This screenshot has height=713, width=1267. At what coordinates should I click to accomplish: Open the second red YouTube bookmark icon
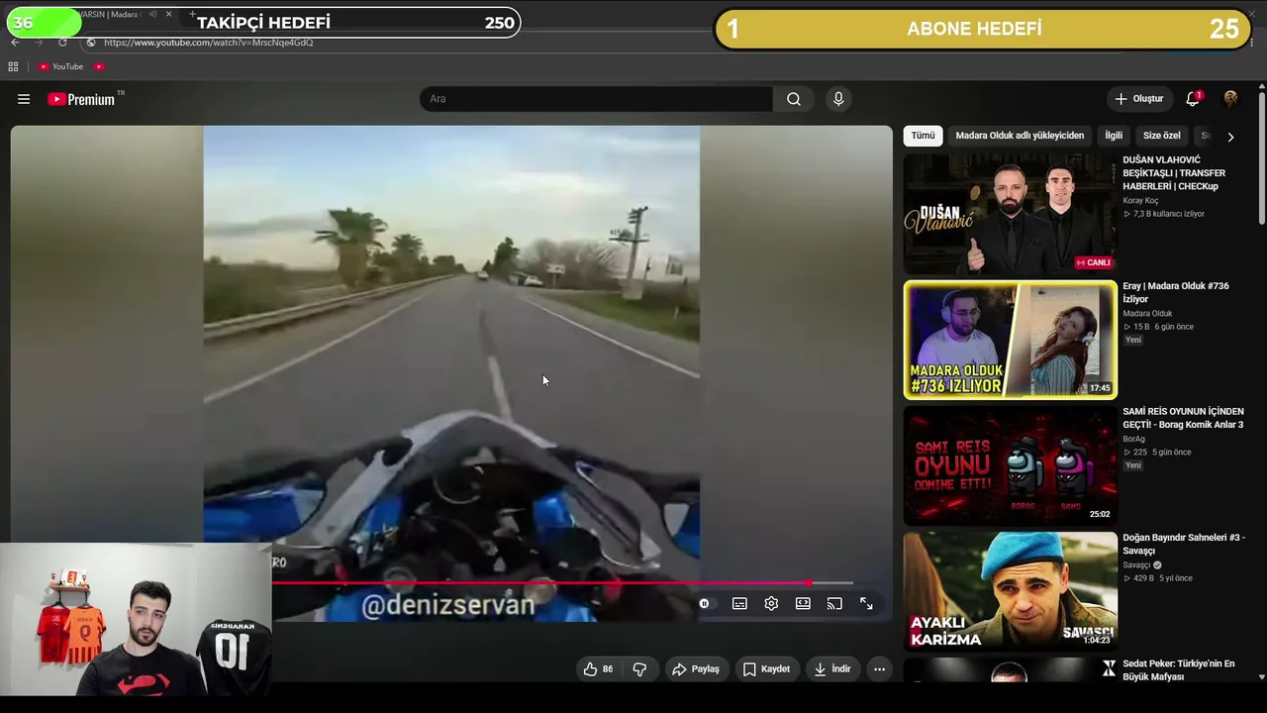[x=99, y=66]
